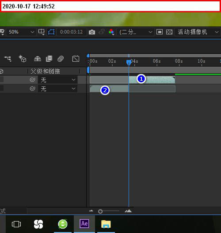Select layer bar marked 2 in timeline
Viewport: 221px width, 233px height.
coord(133,89)
